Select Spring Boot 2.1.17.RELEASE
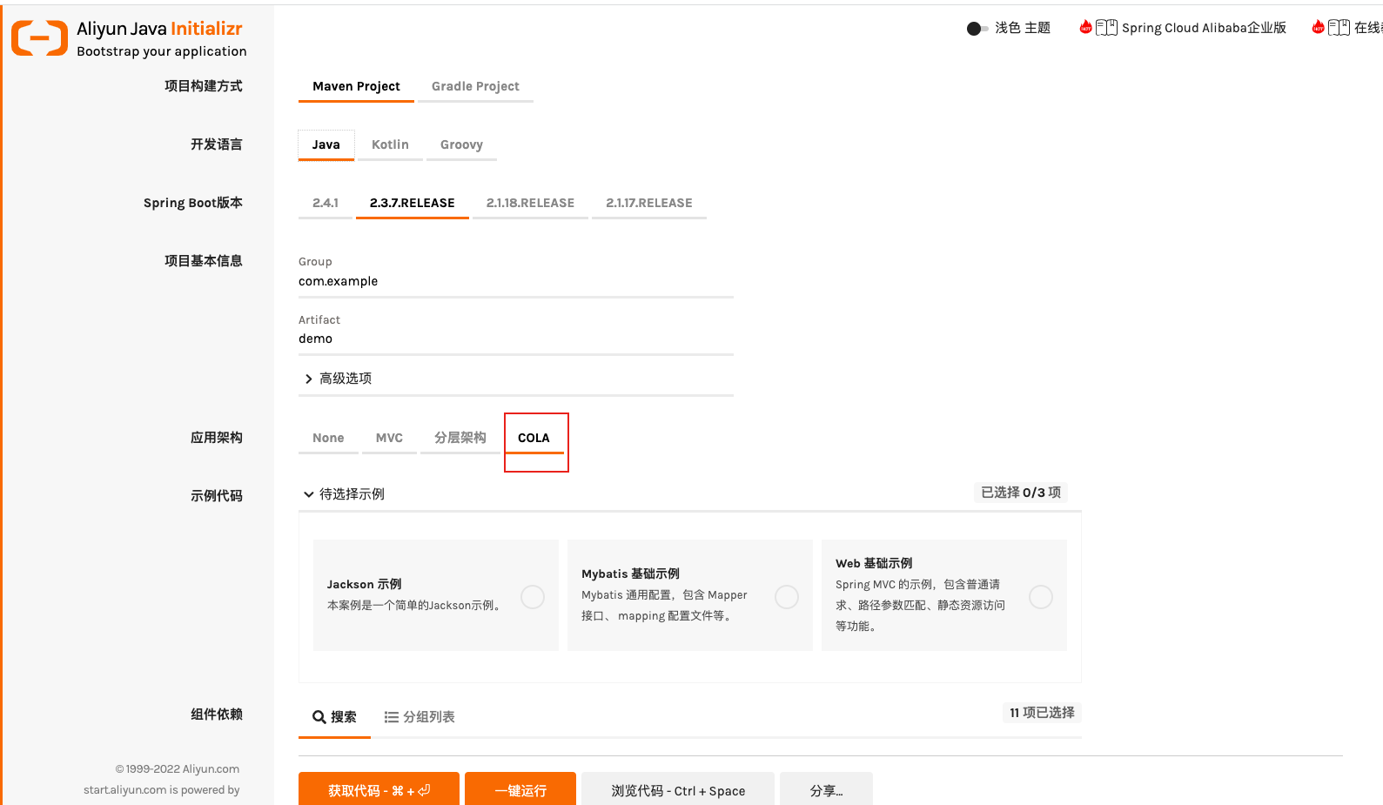 coord(649,203)
